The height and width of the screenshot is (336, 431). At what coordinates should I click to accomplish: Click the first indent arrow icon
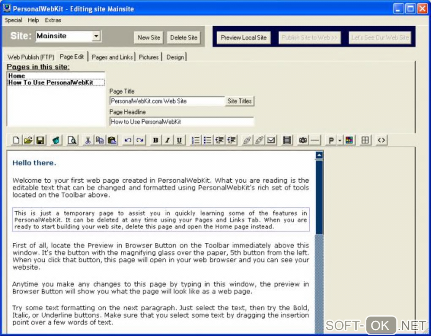[x=219, y=140]
